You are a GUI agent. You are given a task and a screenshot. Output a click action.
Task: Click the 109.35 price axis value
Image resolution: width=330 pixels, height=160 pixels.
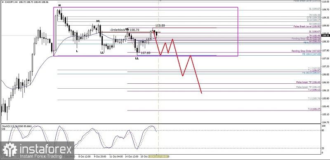[326, 17]
